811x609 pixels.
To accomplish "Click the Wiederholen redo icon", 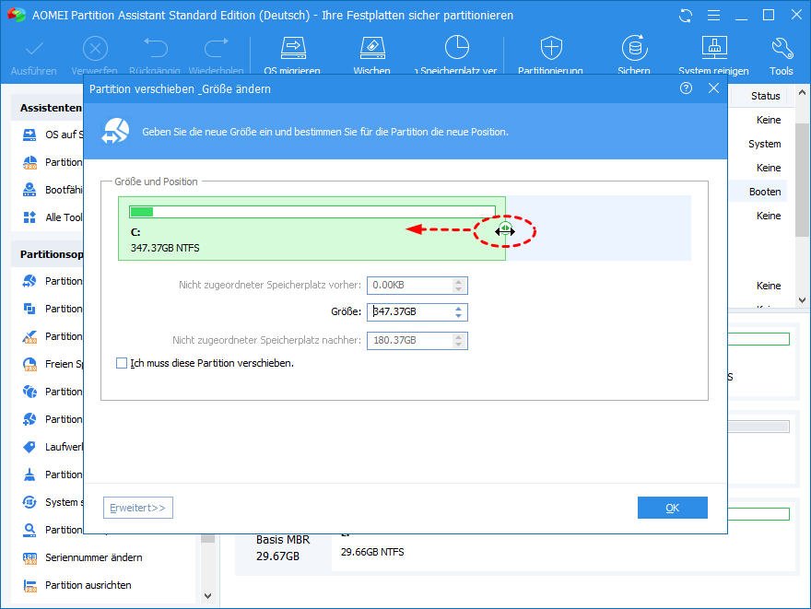I will pos(217,49).
